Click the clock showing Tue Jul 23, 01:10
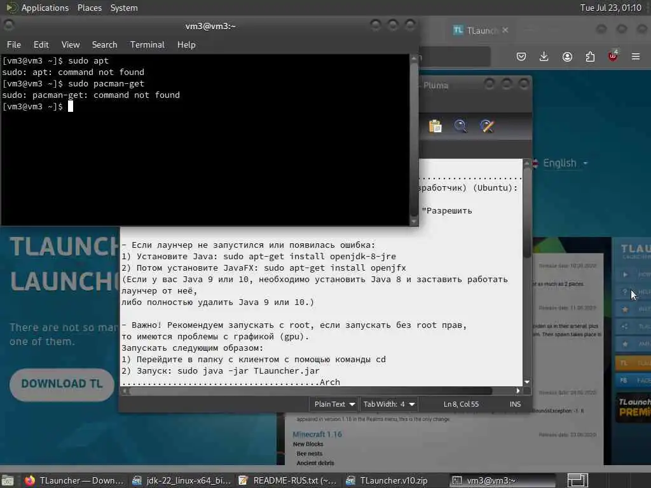The height and width of the screenshot is (488, 651). (x=611, y=8)
